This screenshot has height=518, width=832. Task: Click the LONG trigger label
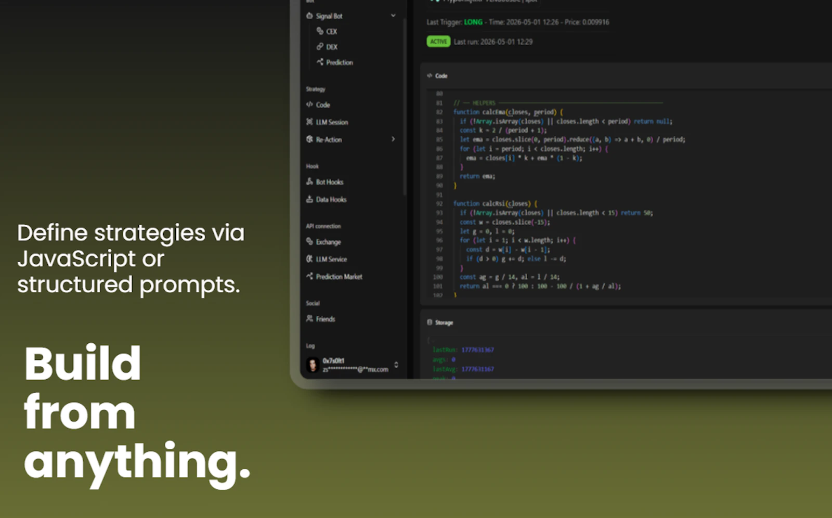click(473, 22)
